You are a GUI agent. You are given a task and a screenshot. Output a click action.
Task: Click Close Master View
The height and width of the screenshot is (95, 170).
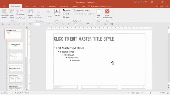107,14
